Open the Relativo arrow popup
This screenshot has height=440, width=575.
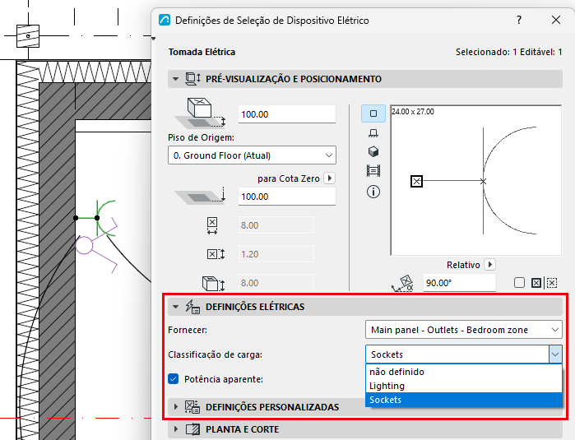490,264
